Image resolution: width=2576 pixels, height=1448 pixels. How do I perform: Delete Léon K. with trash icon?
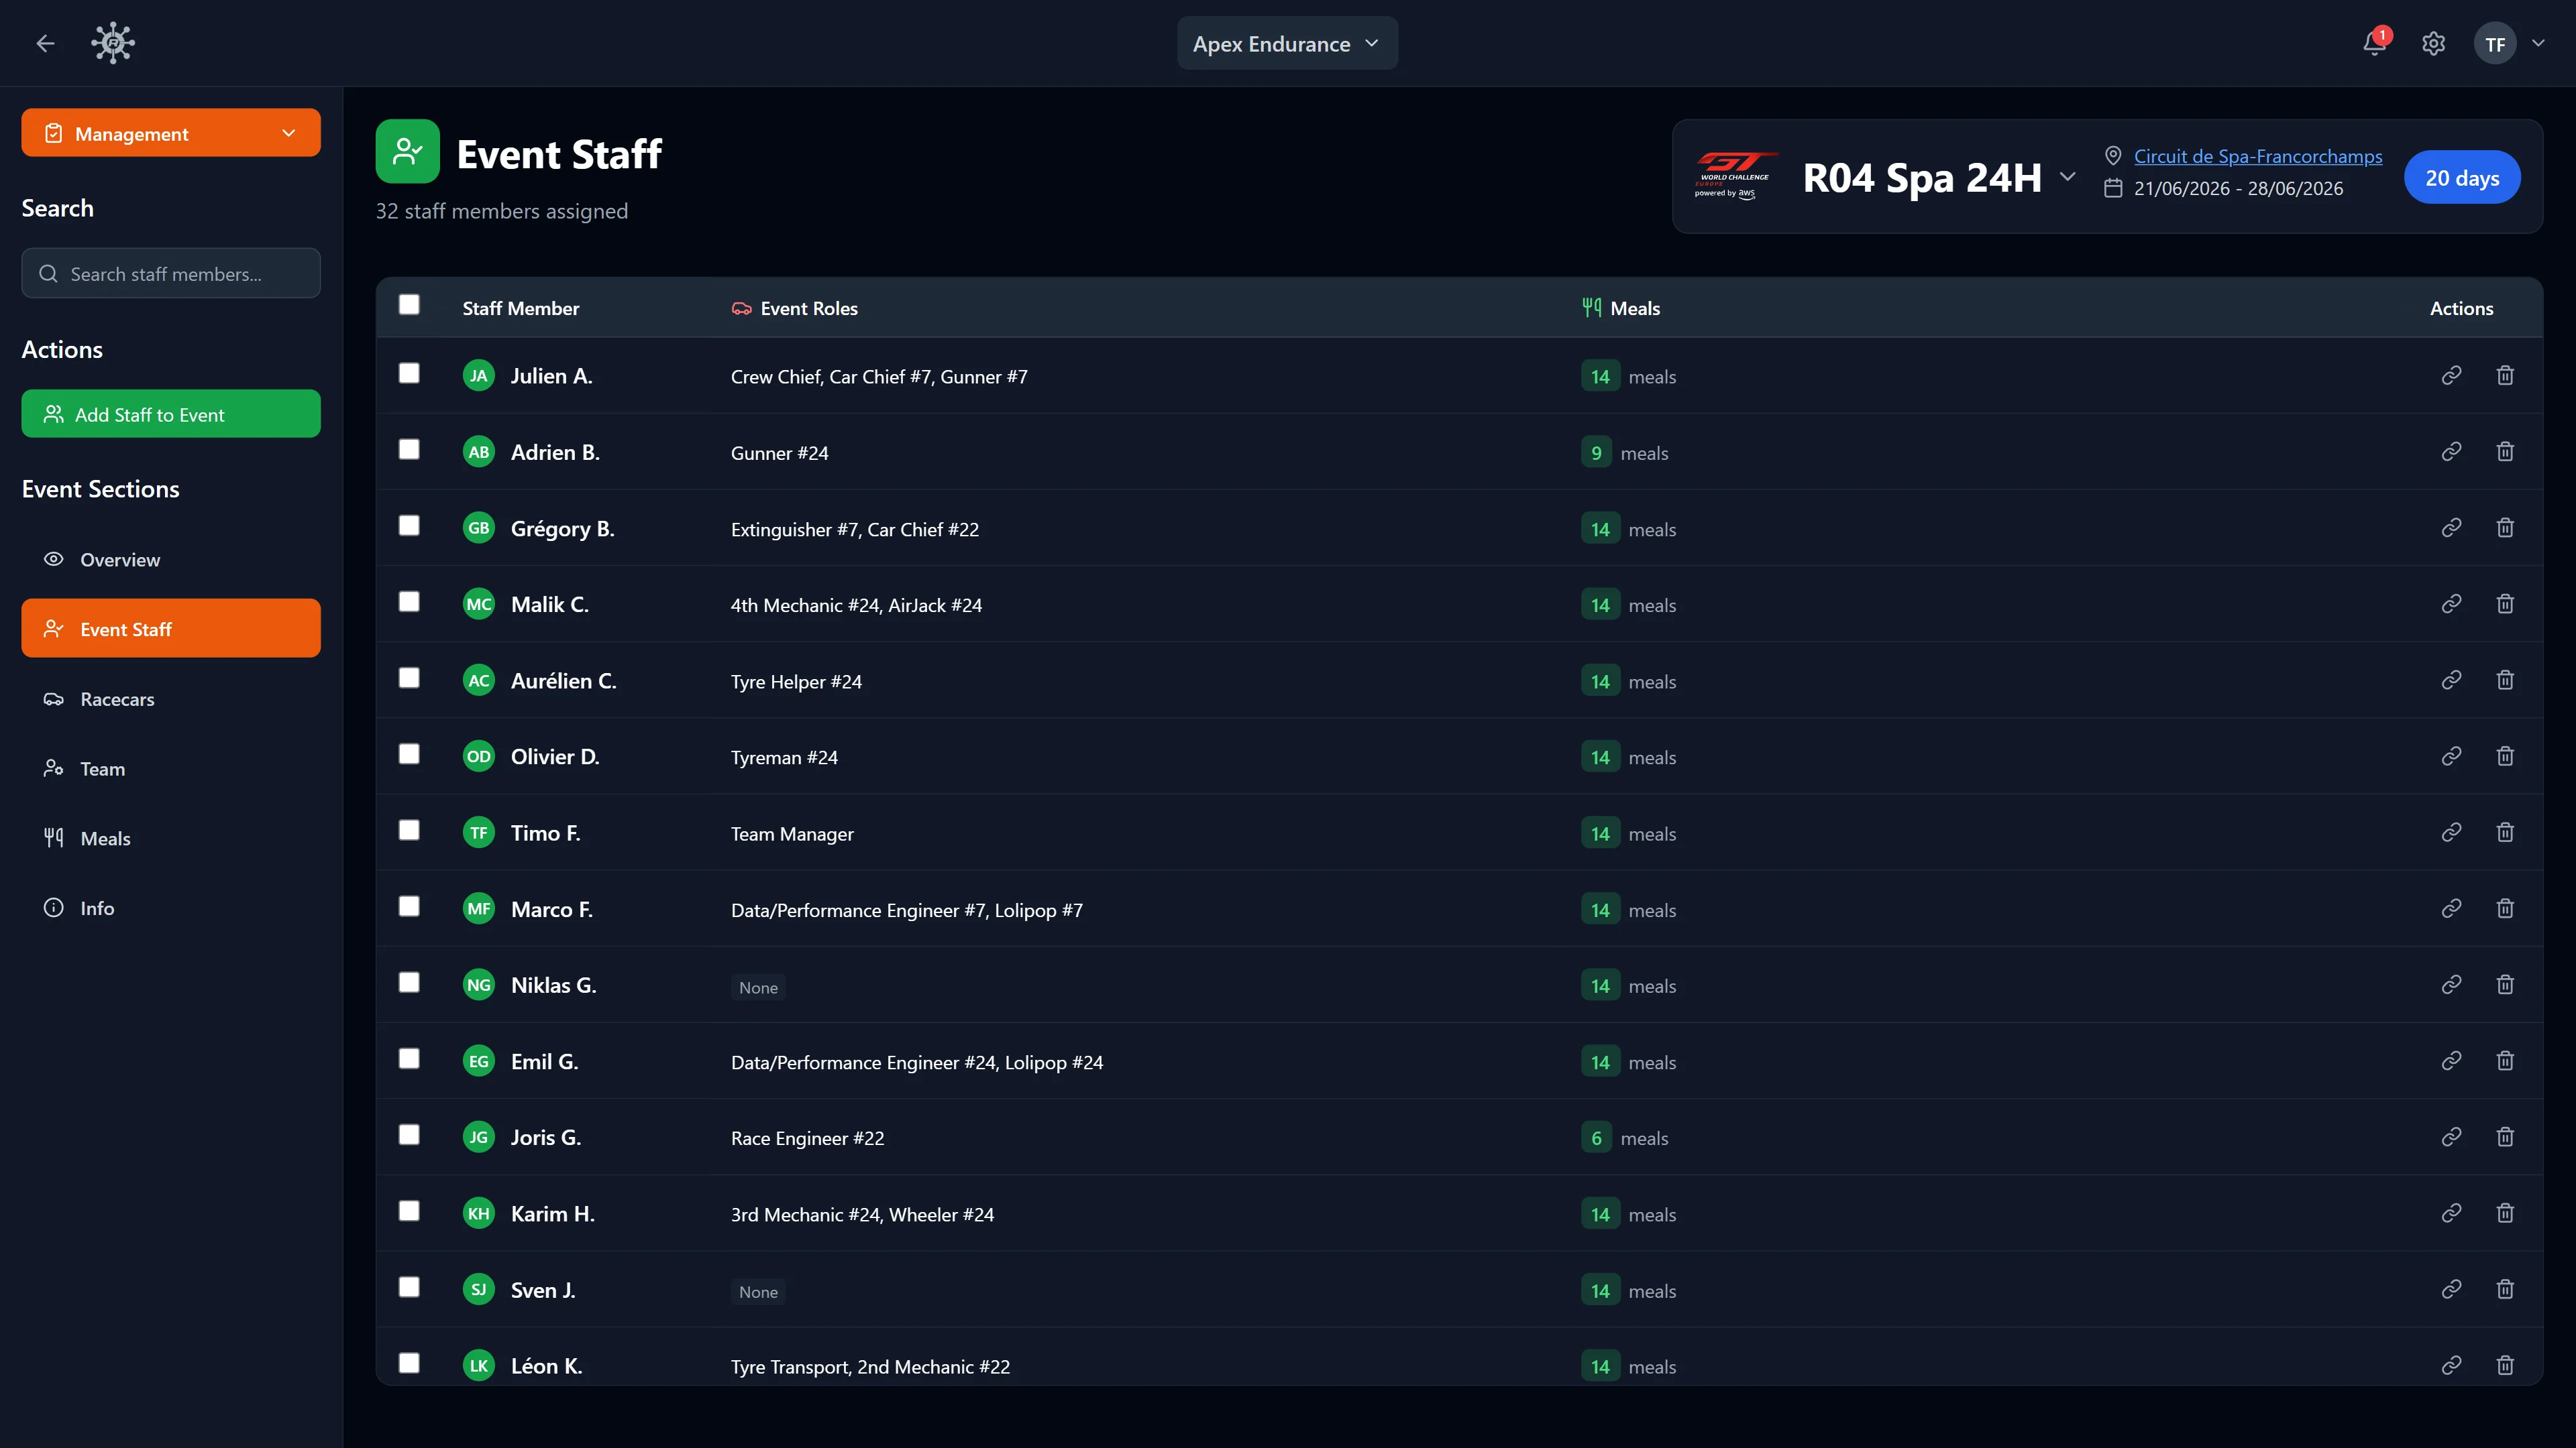(x=2505, y=1365)
